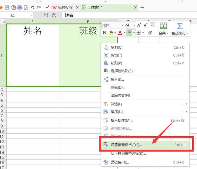Select column A header
Viewport: 197px width, 169px height.
coord(32,22)
